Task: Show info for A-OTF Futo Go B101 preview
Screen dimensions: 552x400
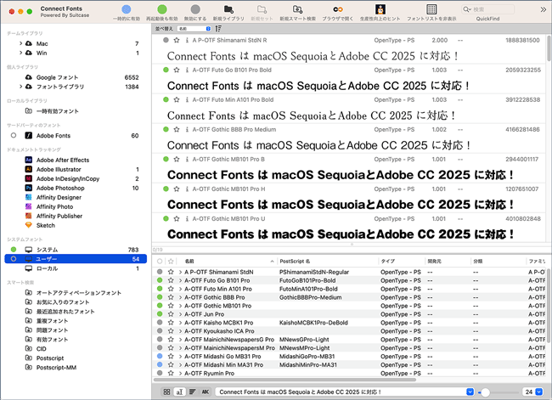Action: click(x=187, y=70)
